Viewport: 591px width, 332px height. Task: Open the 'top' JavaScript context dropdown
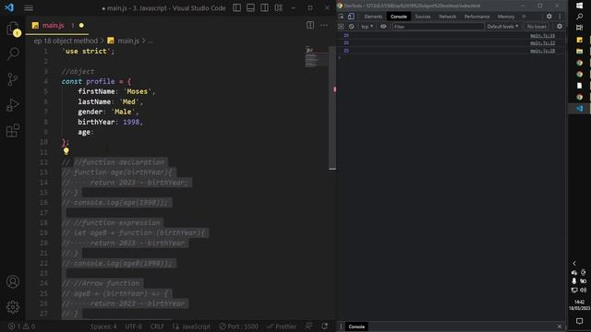(367, 27)
